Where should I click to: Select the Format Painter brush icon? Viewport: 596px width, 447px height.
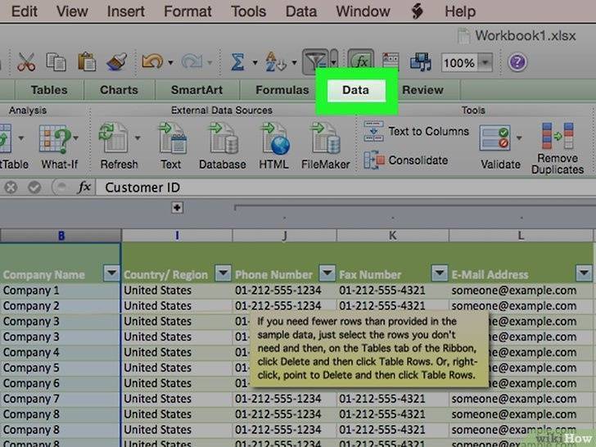pos(115,62)
